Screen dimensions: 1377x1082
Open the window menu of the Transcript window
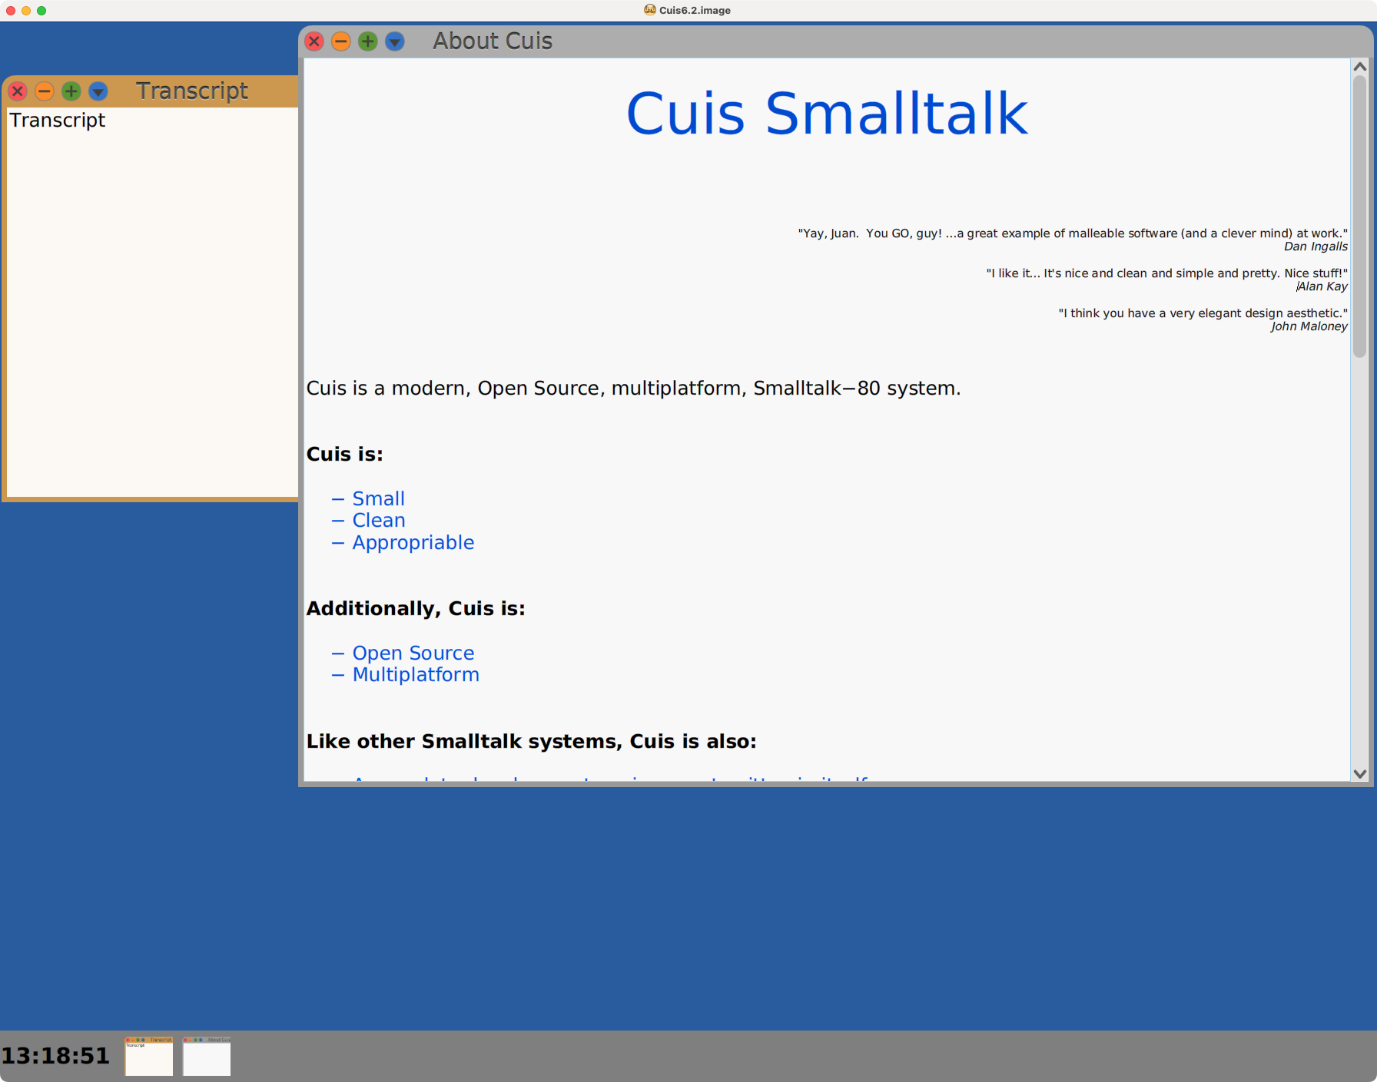[x=98, y=91]
